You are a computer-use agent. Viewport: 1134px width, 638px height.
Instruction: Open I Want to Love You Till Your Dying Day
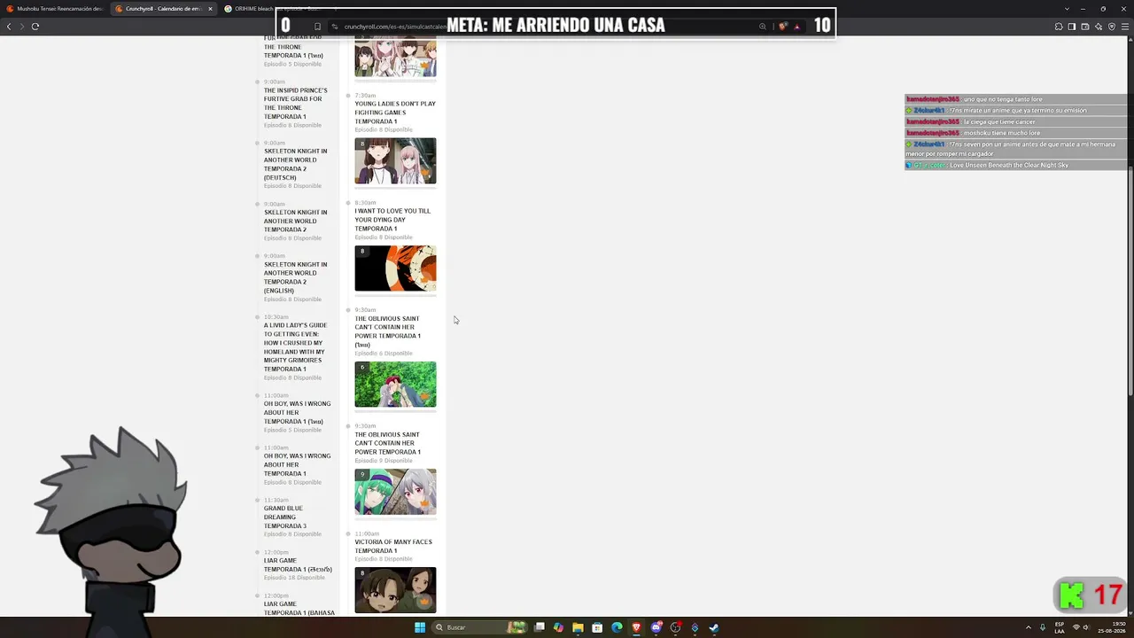point(392,220)
